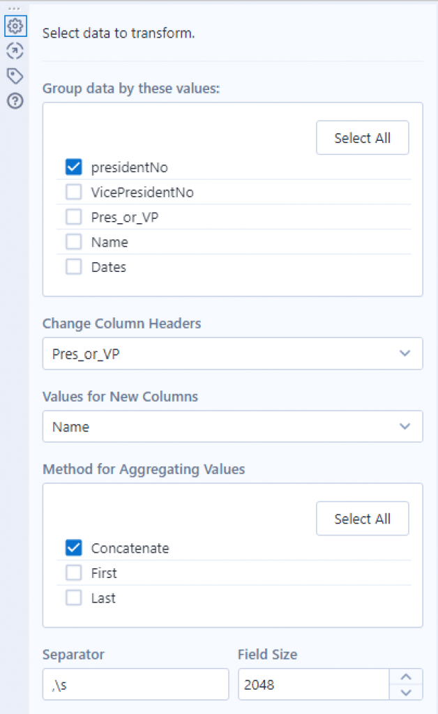Screen dimensions: 438x714
Task: Check the Dates group checkbox
Action: [74, 267]
